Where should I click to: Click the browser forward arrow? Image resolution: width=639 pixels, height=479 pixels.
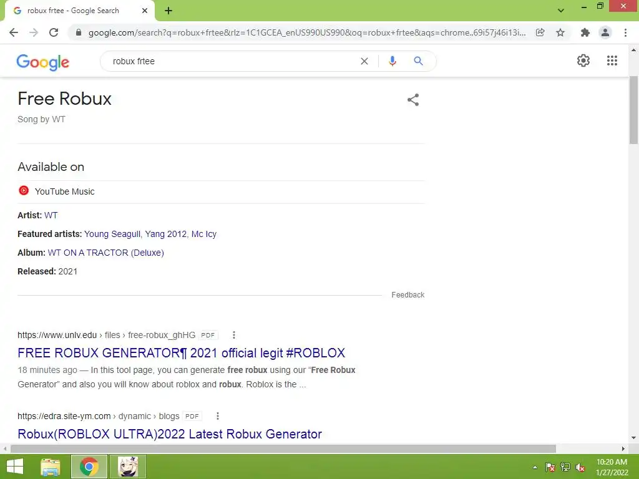pos(34,32)
